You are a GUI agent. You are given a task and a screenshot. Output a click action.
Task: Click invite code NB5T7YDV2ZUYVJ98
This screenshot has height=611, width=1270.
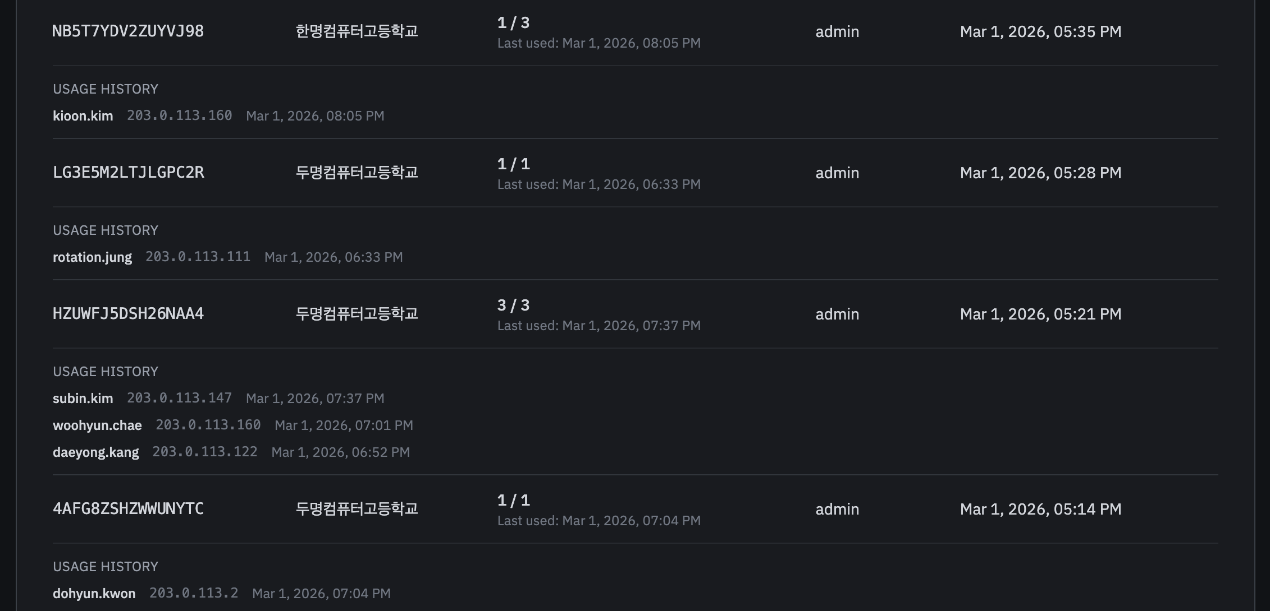127,31
